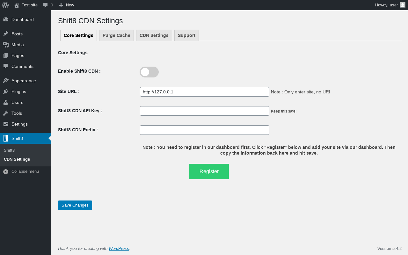Viewport: 408px width, 255px height.
Task: Open the Dashboard gauge icon
Action: (6, 19)
